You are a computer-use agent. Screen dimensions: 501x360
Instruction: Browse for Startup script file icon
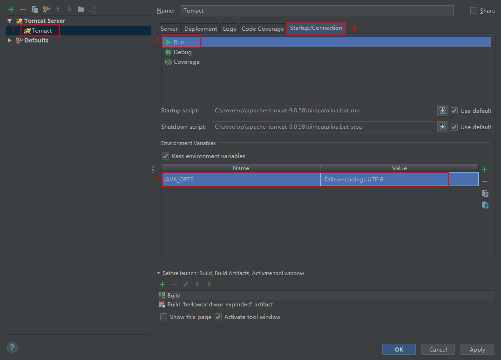(x=442, y=111)
